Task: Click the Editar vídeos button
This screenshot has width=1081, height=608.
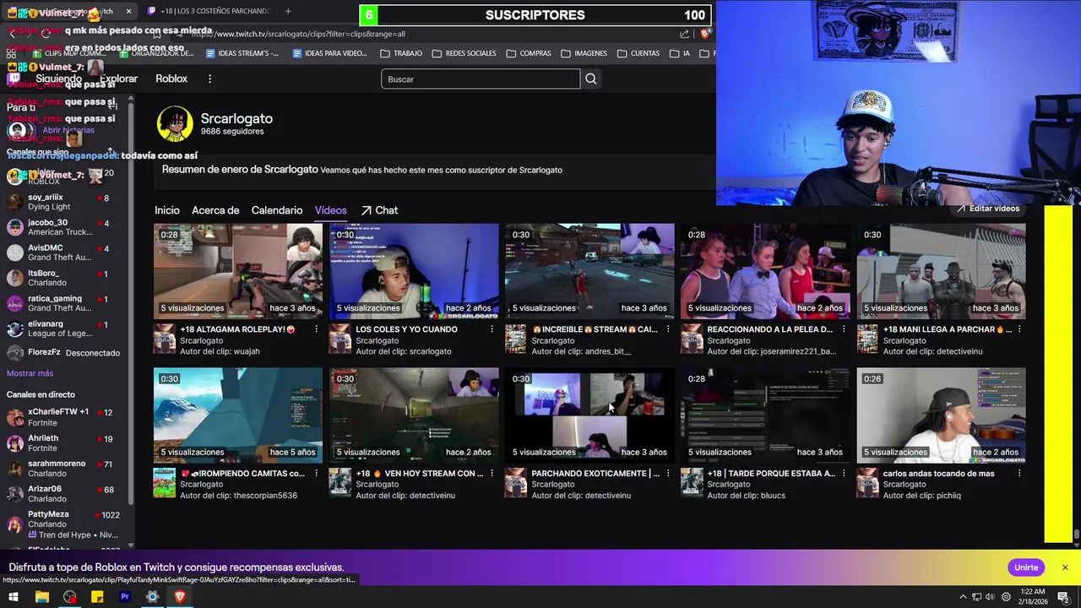Action: 988,209
